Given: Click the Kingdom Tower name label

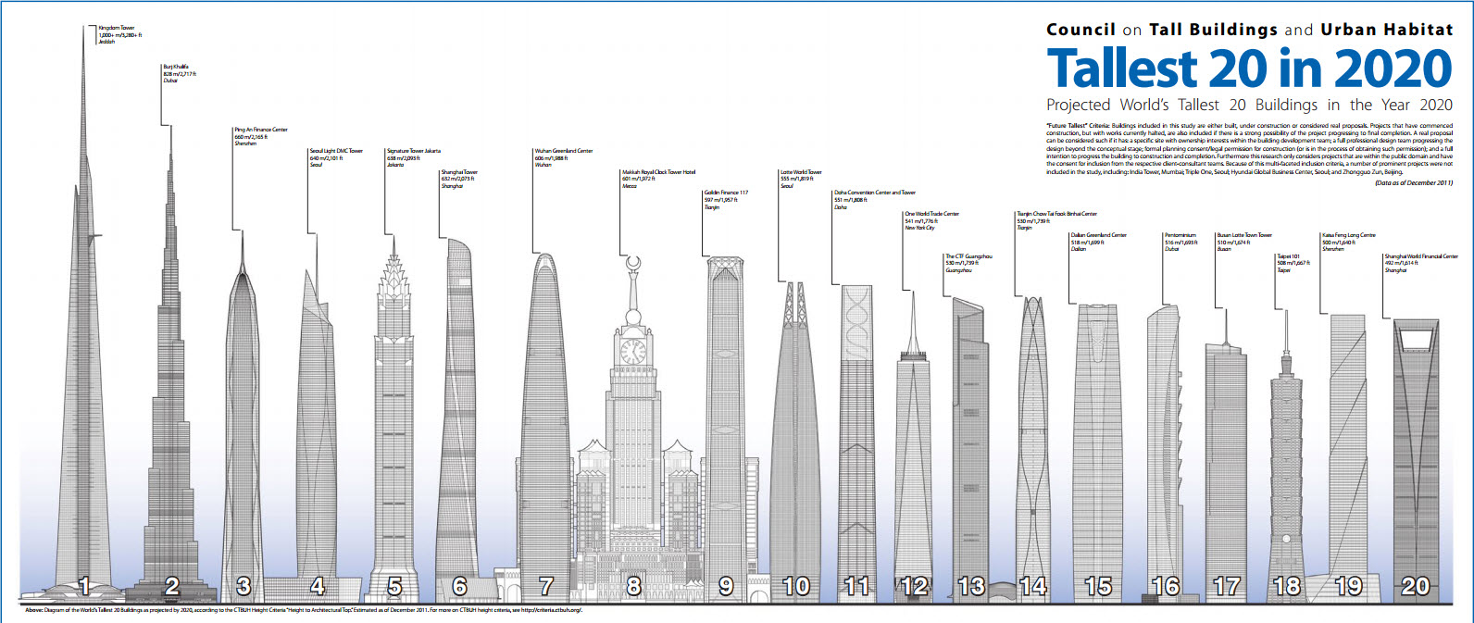Looking at the screenshot, I should (x=117, y=29).
